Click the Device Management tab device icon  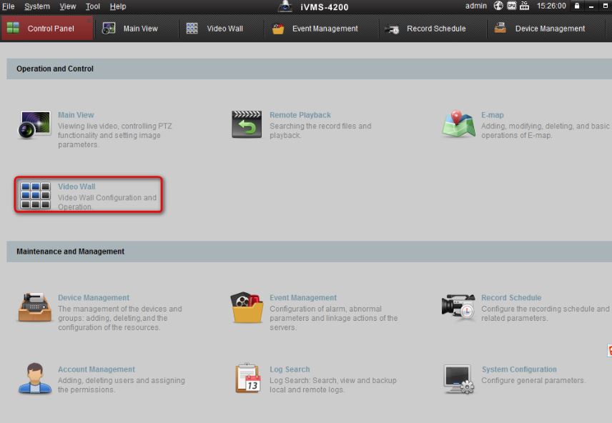click(500, 28)
